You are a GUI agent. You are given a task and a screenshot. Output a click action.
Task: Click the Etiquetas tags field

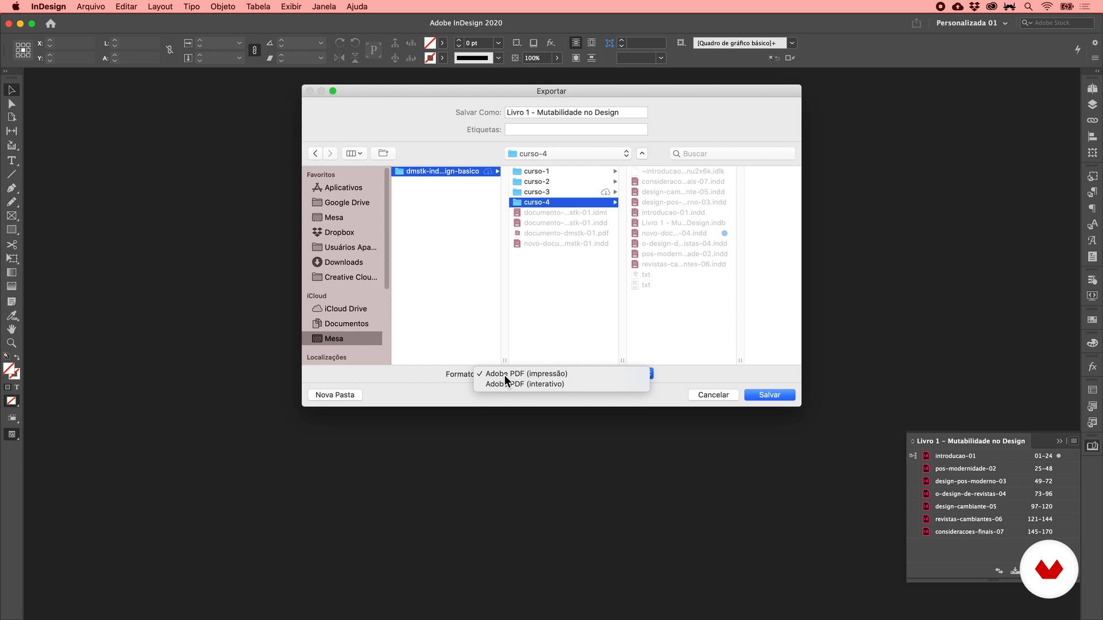(576, 130)
